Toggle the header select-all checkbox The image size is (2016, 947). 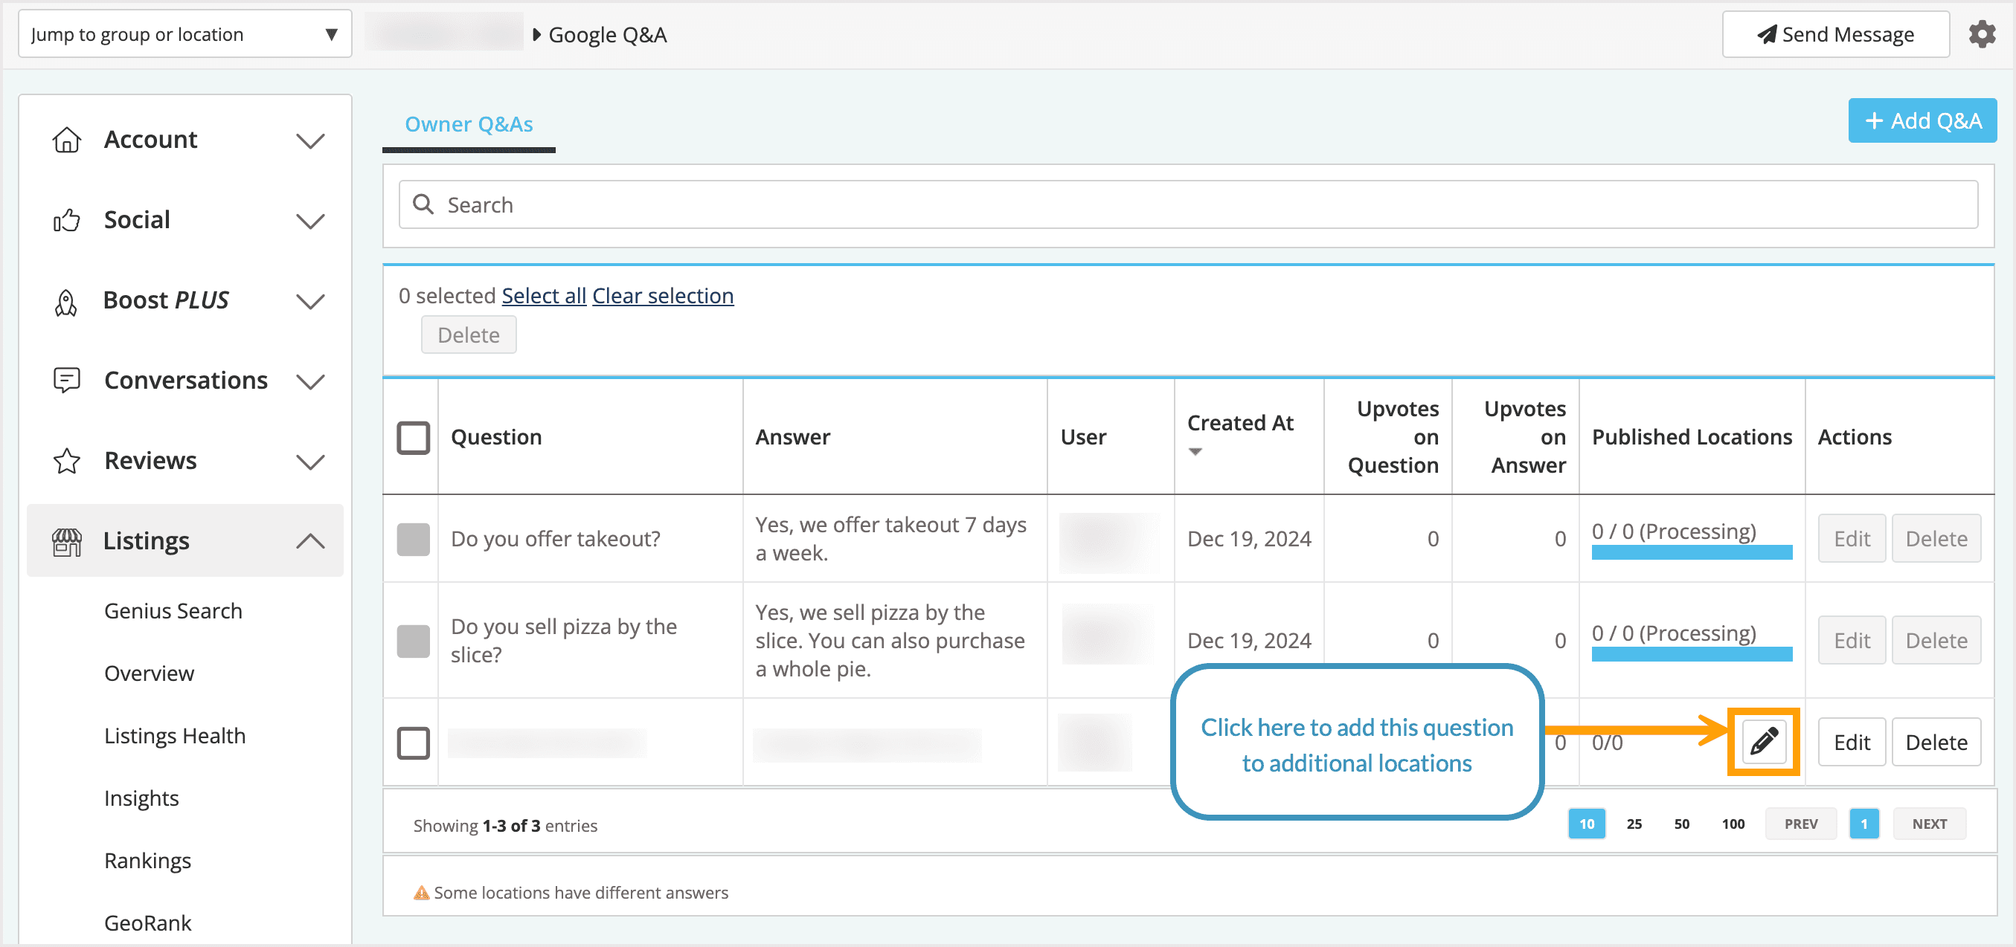(x=413, y=437)
